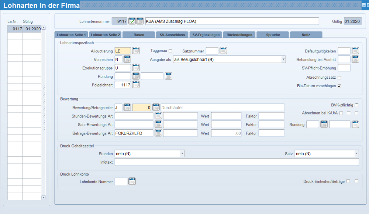Open the Satznummer lookup icon

click(223, 51)
